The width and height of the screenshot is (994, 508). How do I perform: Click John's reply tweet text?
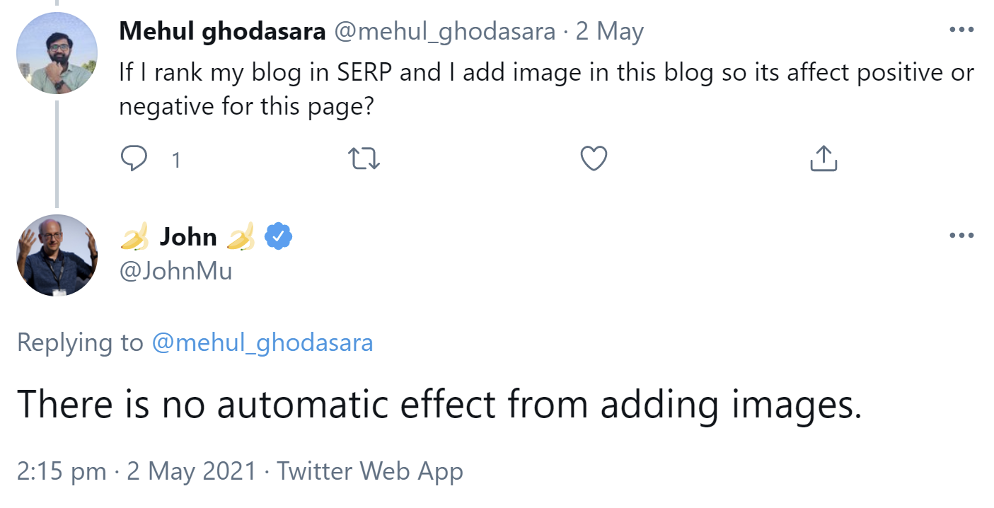click(x=439, y=405)
